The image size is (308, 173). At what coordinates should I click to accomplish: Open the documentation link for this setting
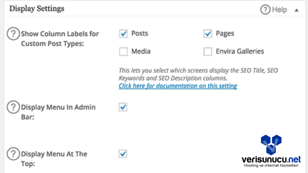coord(178,86)
